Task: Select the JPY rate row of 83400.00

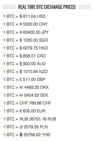Action: (x=26, y=32)
